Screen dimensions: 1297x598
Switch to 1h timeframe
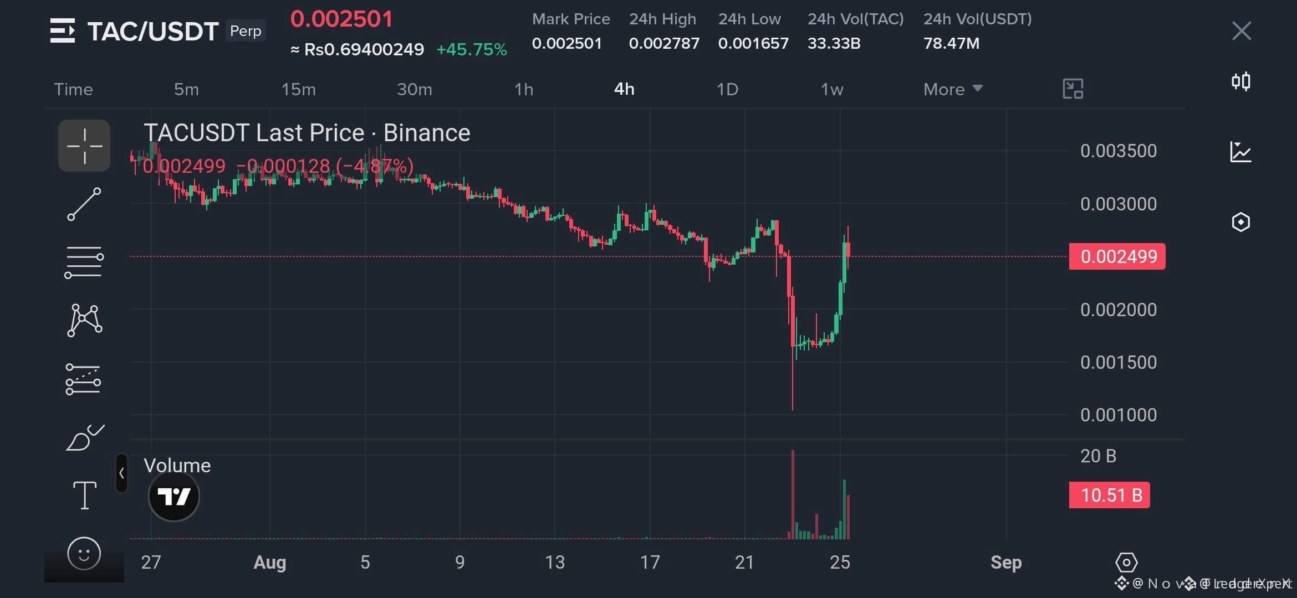[x=524, y=89]
